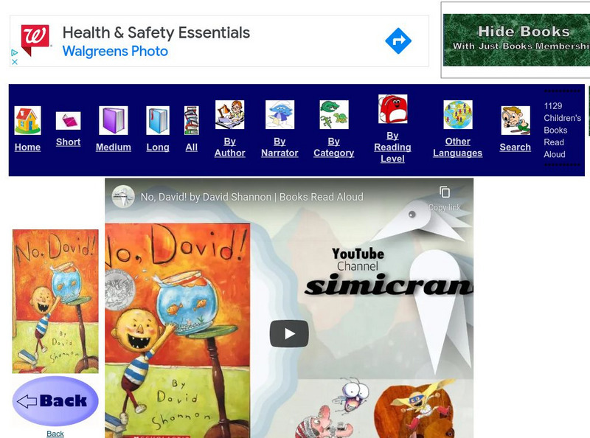Screen dimensions: 590x438
Task: Open the Home menu link
Action: (27, 147)
